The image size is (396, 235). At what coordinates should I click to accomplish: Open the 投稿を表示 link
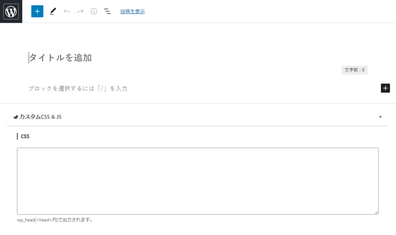132,12
